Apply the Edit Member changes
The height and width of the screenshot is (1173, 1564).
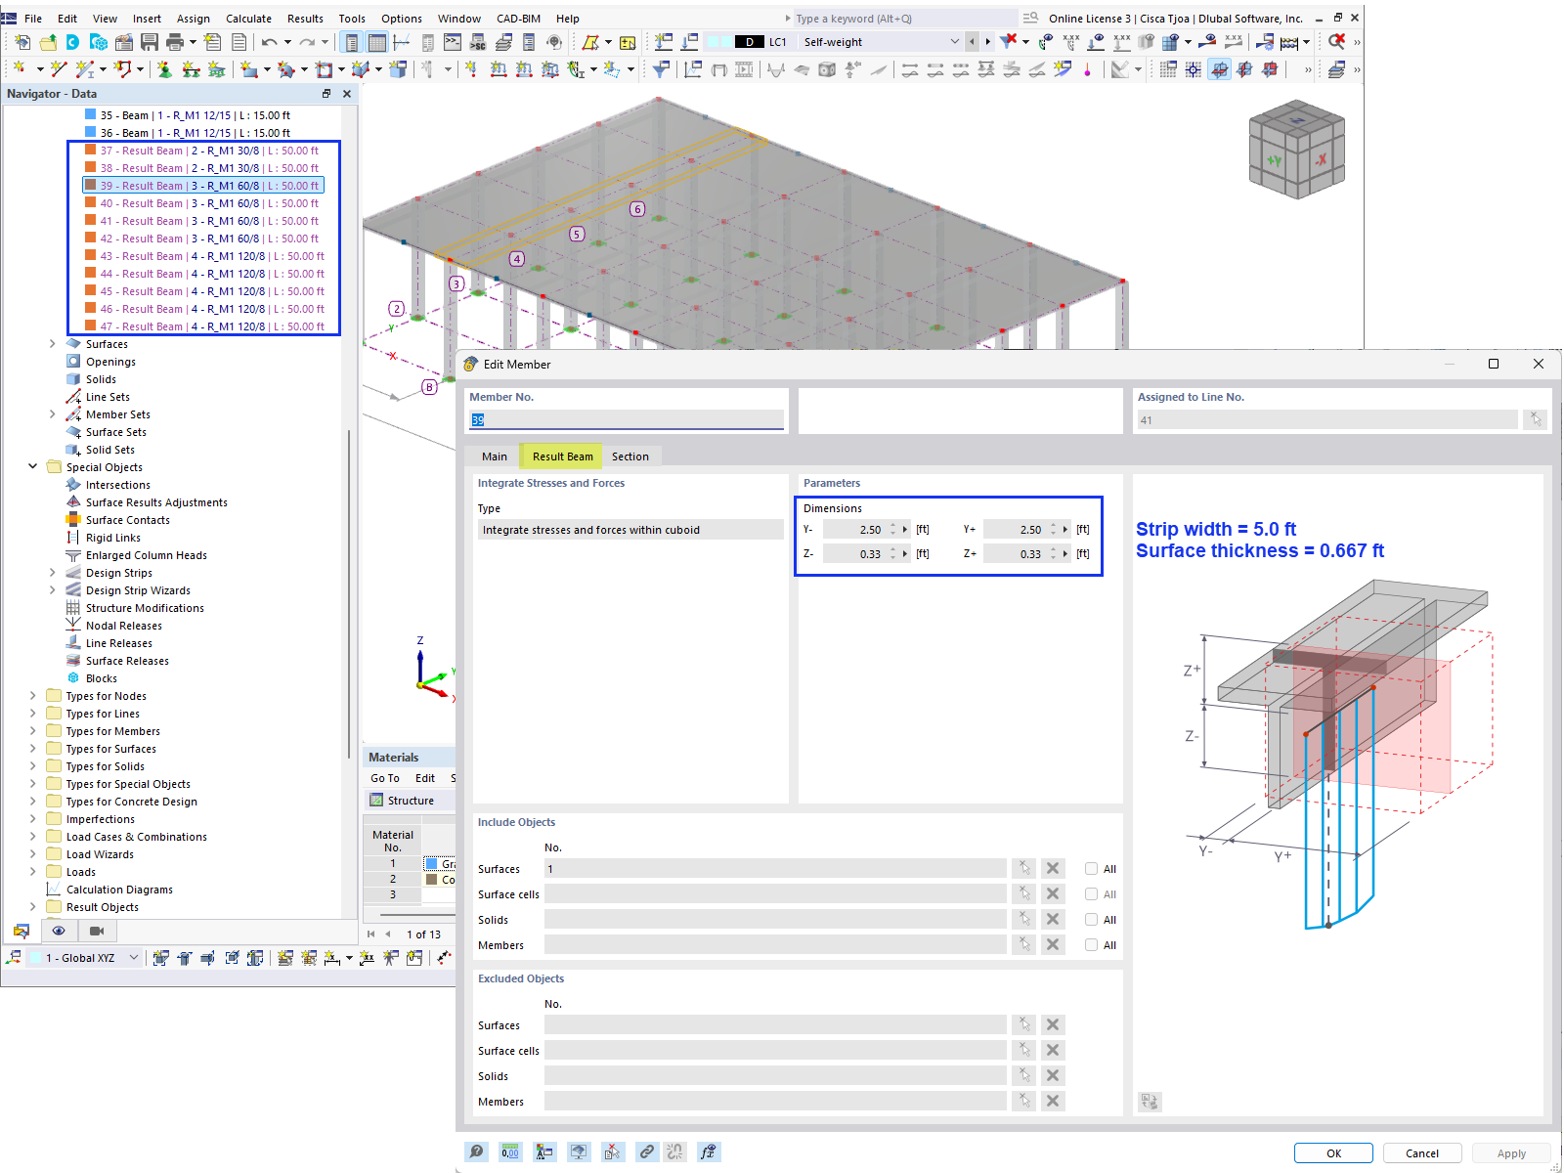point(1511,1152)
